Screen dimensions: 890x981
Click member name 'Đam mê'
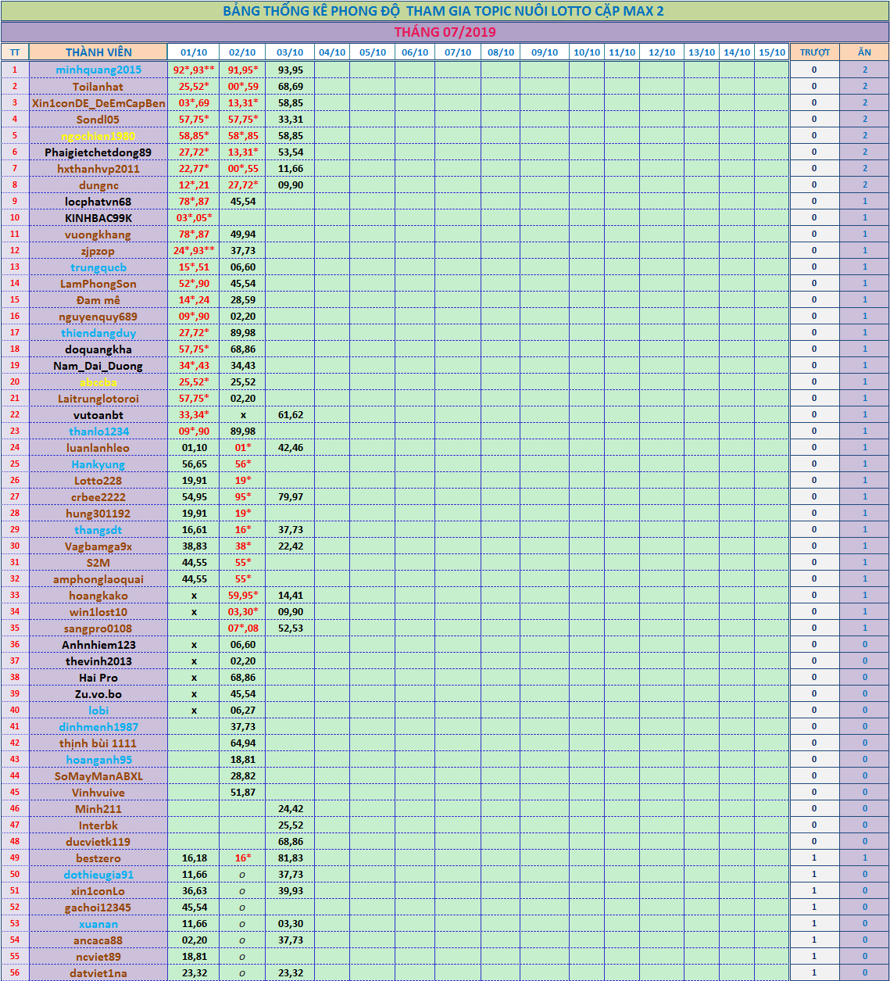[x=98, y=299]
